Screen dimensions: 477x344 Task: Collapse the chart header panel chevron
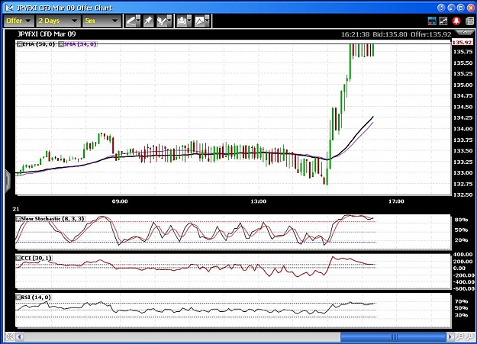coord(465,32)
